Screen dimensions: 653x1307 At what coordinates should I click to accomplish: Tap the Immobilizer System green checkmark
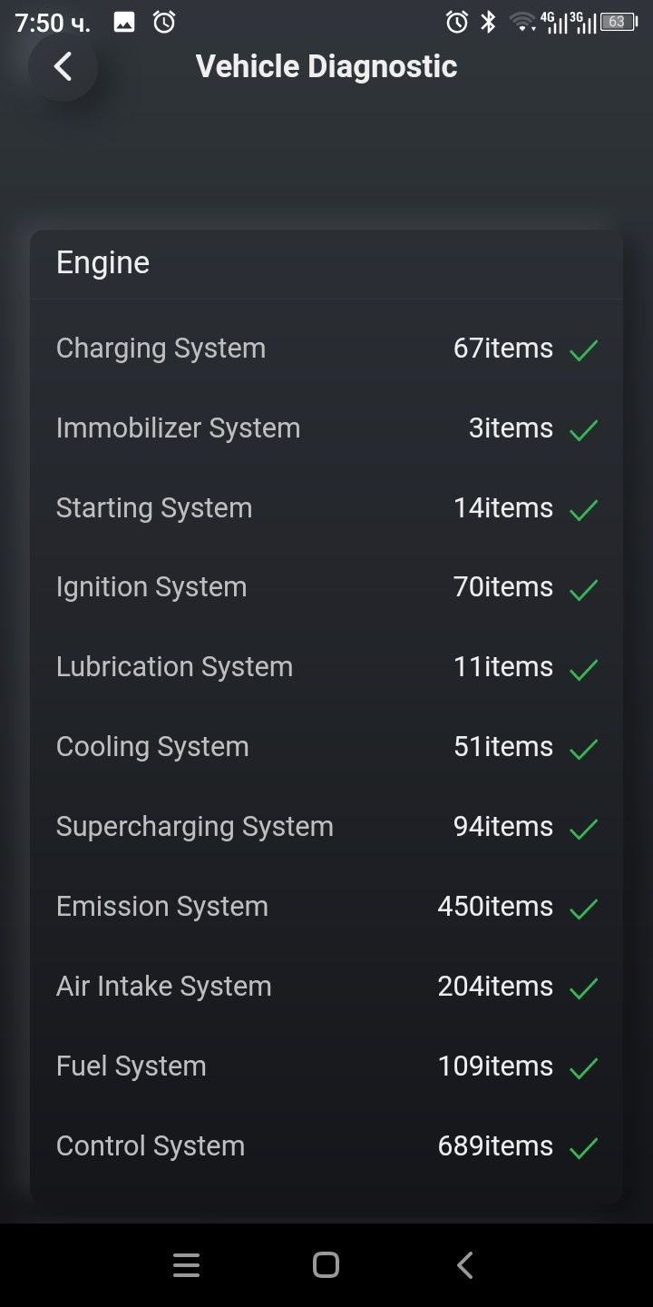pos(583,429)
